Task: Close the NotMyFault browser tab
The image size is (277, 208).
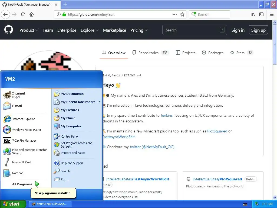Action: (x=56, y=5)
